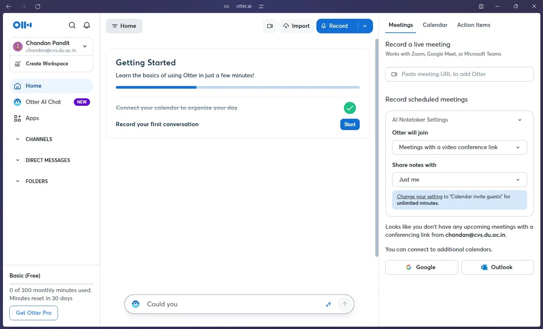This screenshot has width=543, height=329.
Task: Click 'Record your first conversation' text
Action: click(x=157, y=124)
